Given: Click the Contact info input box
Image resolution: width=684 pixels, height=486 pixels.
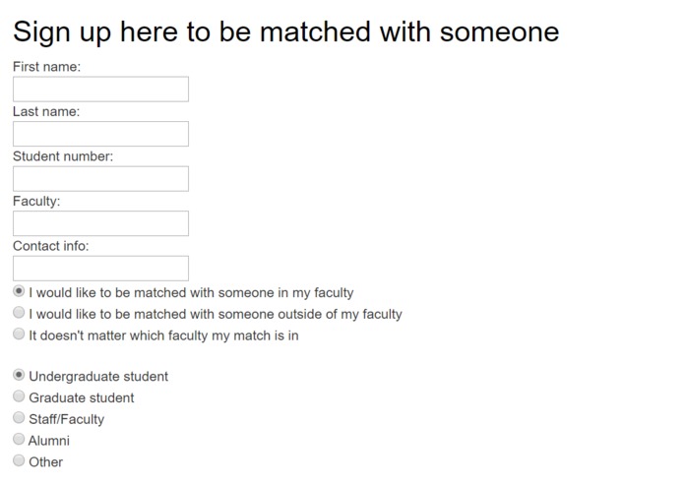Looking at the screenshot, I should [x=100, y=269].
